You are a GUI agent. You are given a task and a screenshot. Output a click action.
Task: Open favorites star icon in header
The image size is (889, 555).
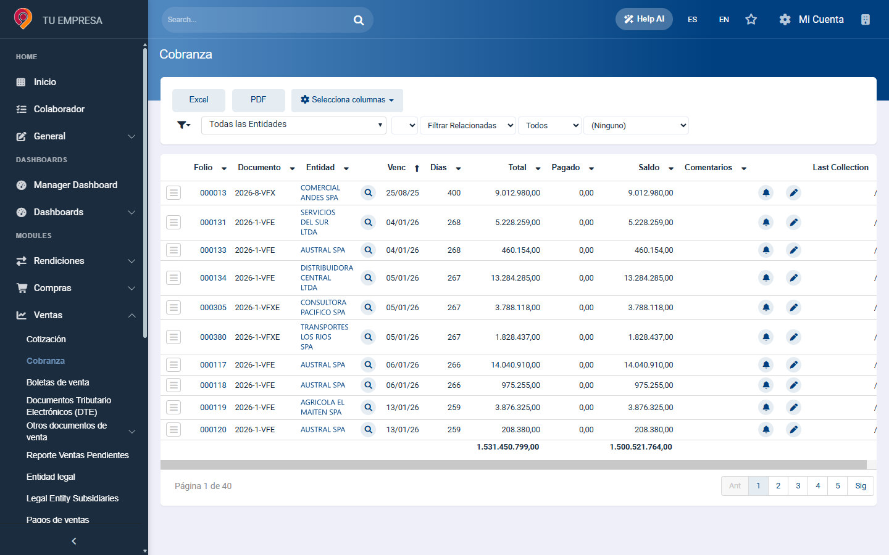751,20
